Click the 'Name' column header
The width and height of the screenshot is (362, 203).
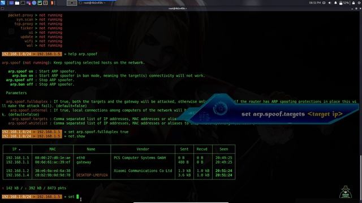[91, 149]
